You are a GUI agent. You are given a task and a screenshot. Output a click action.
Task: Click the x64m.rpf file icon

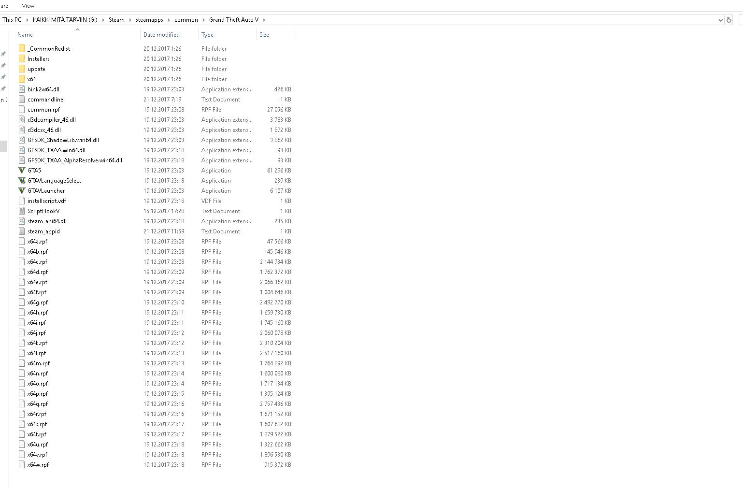click(x=22, y=363)
